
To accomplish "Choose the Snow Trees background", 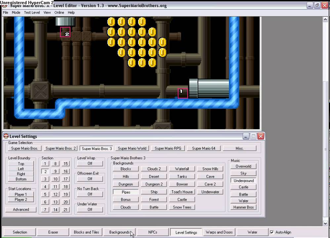I will tap(182, 207).
